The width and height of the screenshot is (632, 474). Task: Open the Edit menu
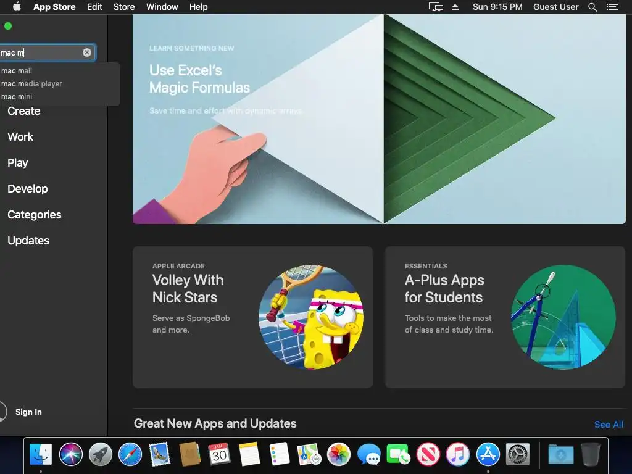click(x=94, y=7)
